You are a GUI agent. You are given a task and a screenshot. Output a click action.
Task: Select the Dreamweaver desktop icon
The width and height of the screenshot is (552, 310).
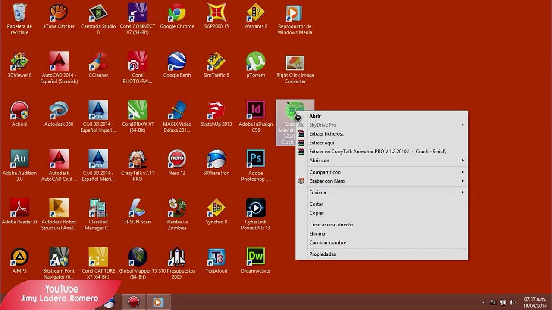(x=256, y=261)
